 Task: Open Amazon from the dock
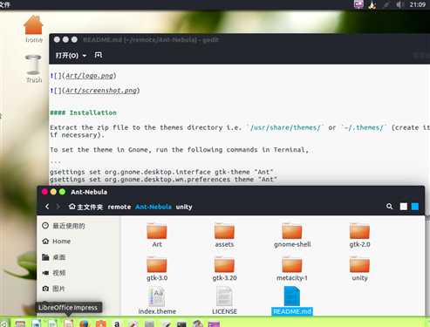(x=117, y=324)
